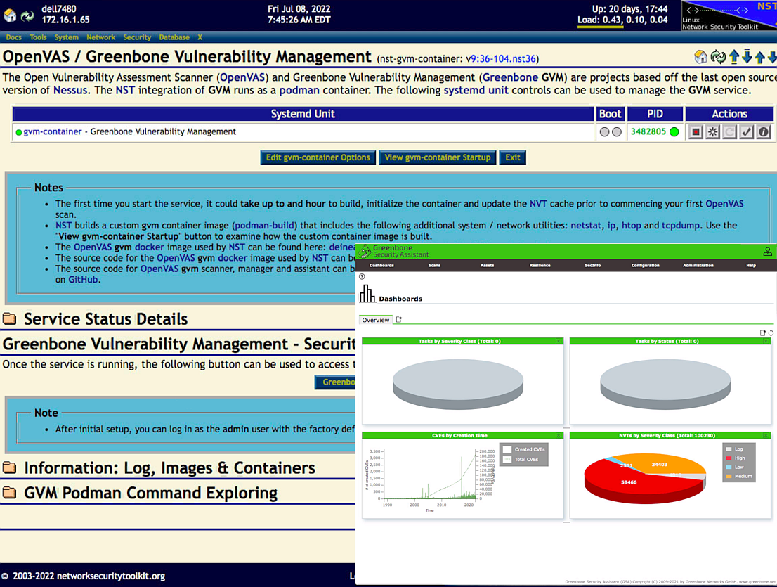The width and height of the screenshot is (777, 587).
Task: Open the Scans menu in Greenbone navigation
Action: [434, 265]
